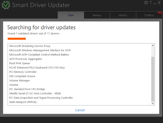Image resolution: width=163 pixels, height=123 pixels.
Task: Click the PRO badge on Toolbox
Action: click(x=159, y=13)
